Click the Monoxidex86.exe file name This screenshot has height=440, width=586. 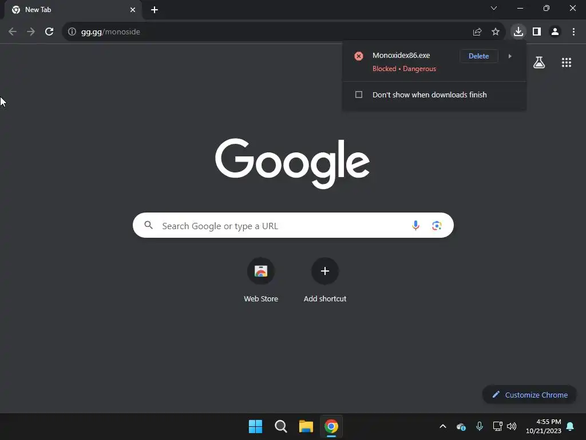(401, 56)
